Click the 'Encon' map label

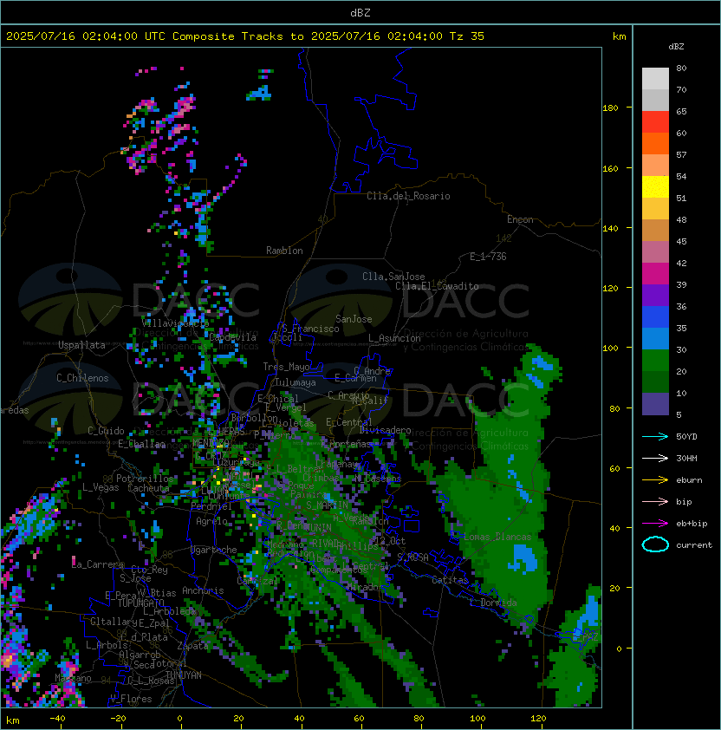[x=520, y=219]
